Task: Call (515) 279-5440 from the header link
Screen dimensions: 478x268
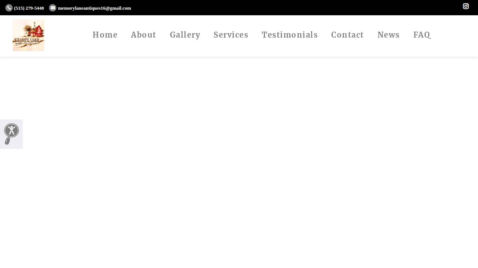Action: [x=29, y=8]
